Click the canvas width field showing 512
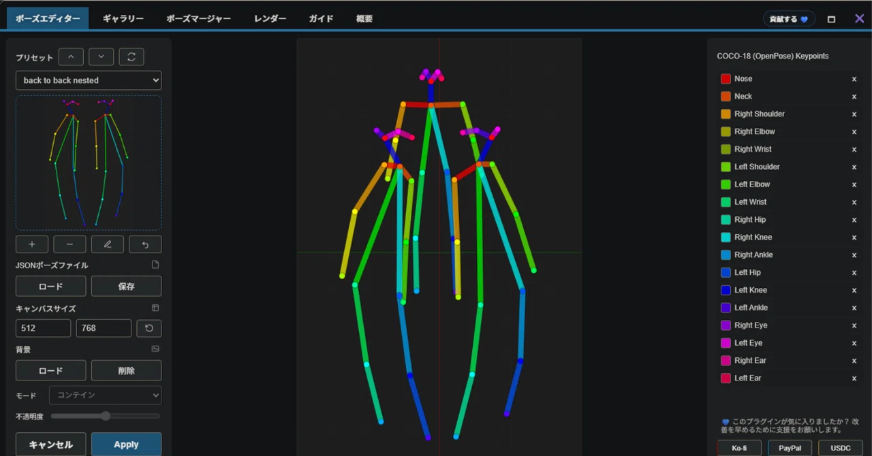 [x=43, y=328]
